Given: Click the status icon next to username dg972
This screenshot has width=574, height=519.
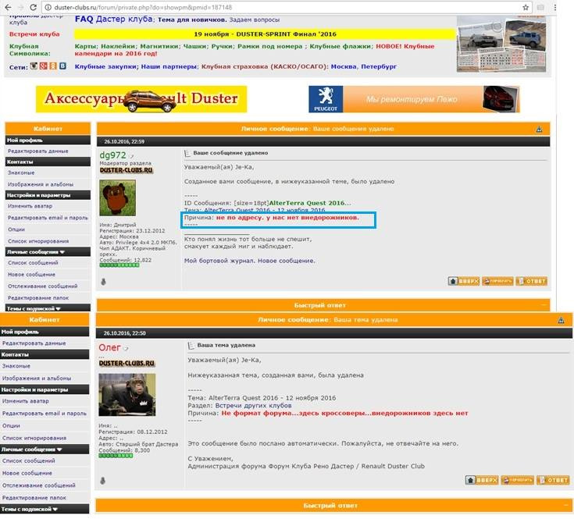Looking at the screenshot, I should (131, 157).
